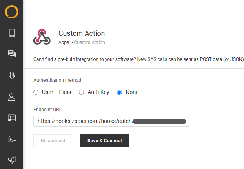
Task: Click the Authentication method label
Action: tap(57, 80)
